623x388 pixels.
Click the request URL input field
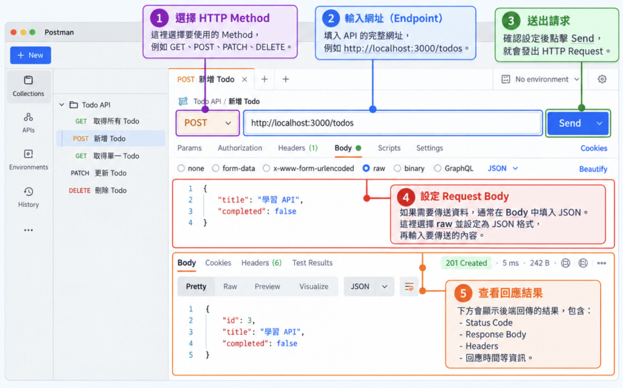click(x=392, y=123)
